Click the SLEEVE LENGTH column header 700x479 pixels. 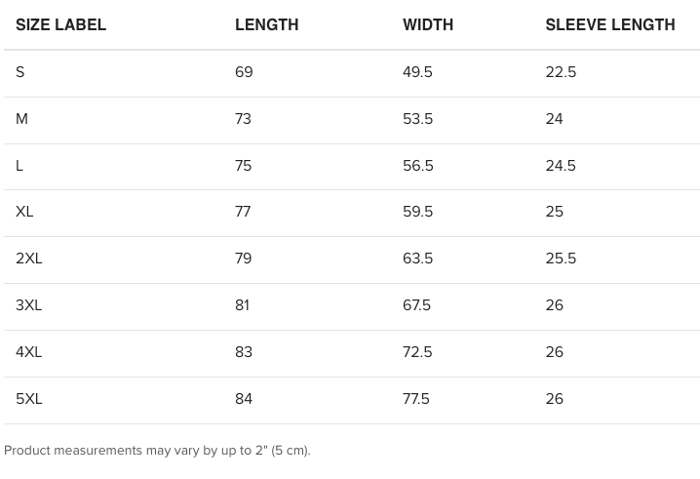(x=609, y=24)
